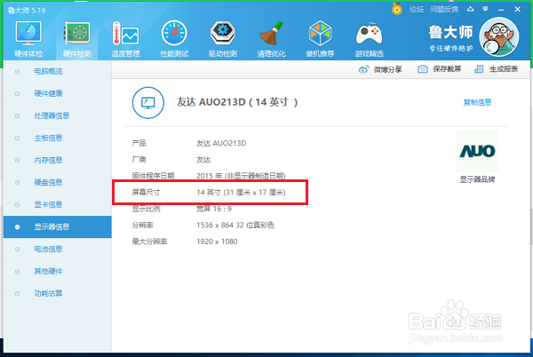
Task: Click 微博分享 share button
Action: 380,69
